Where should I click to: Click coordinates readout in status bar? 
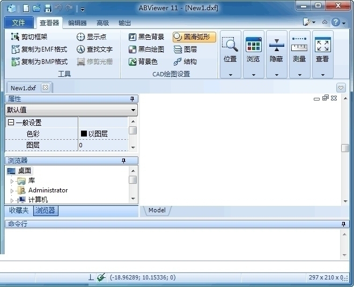pos(143,277)
